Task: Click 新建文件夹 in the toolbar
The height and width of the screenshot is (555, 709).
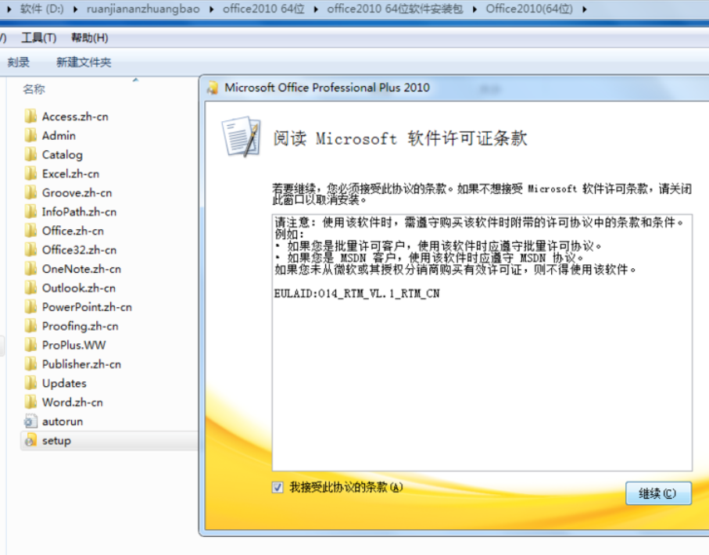Action: point(84,63)
